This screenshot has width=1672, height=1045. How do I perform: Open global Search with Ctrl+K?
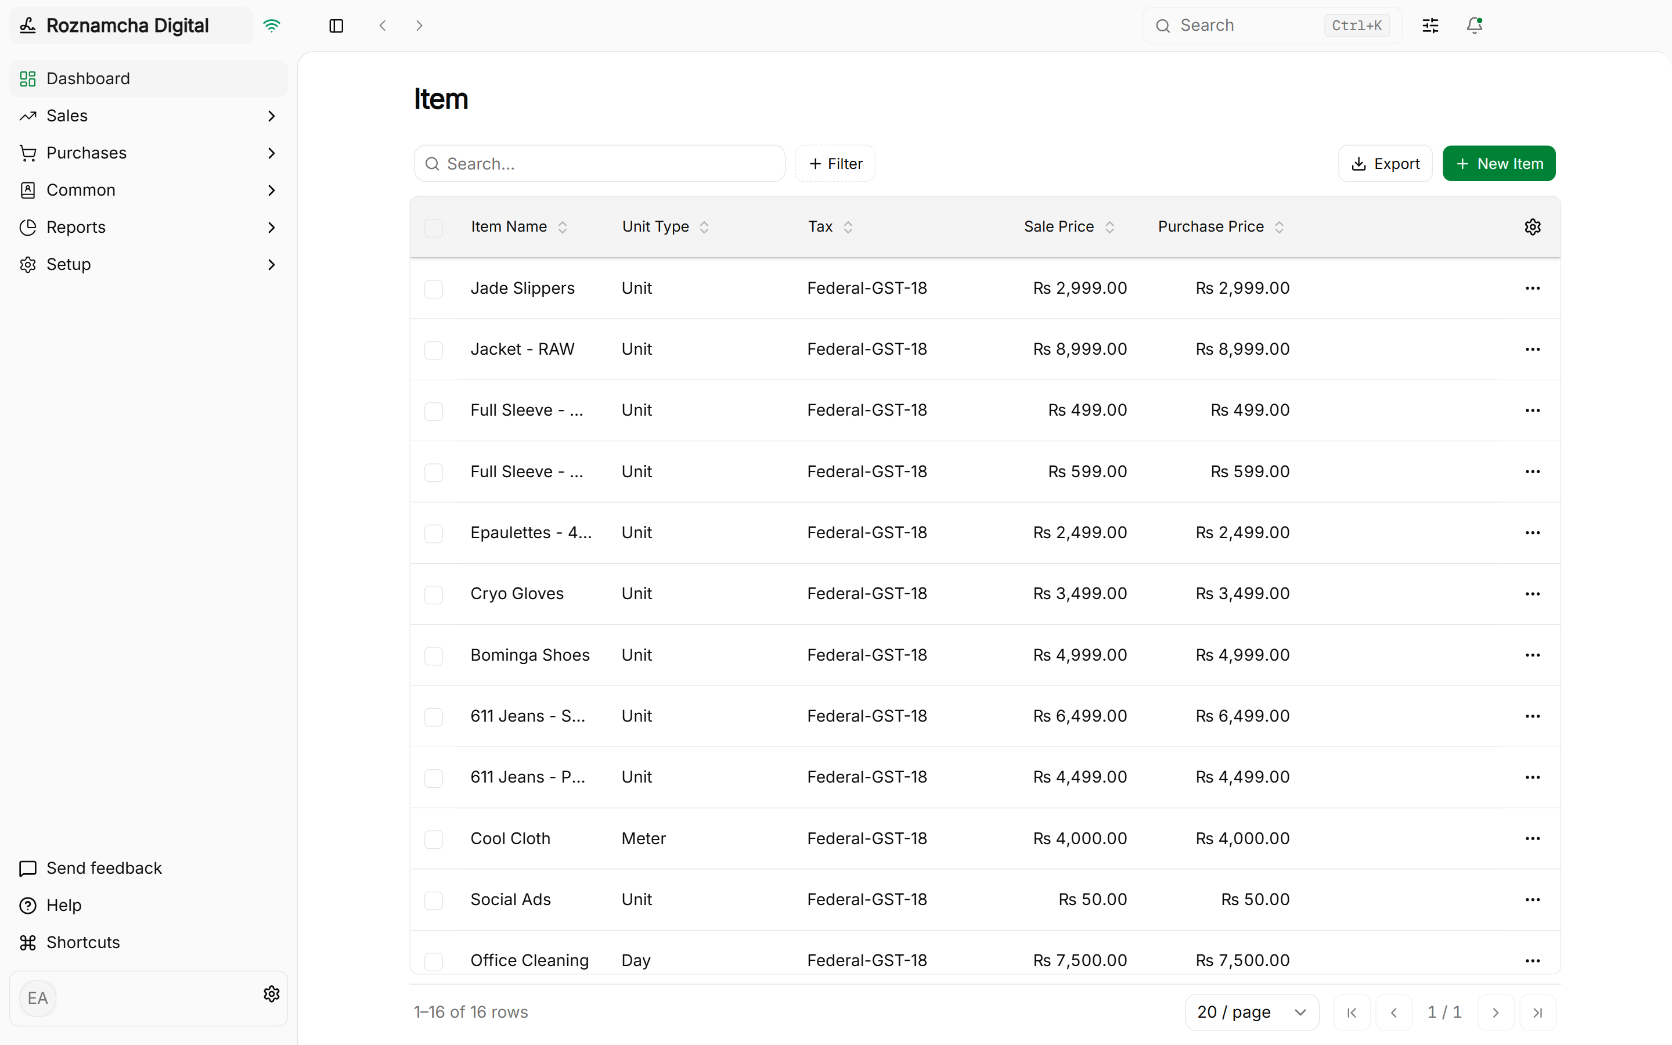coord(1272,26)
